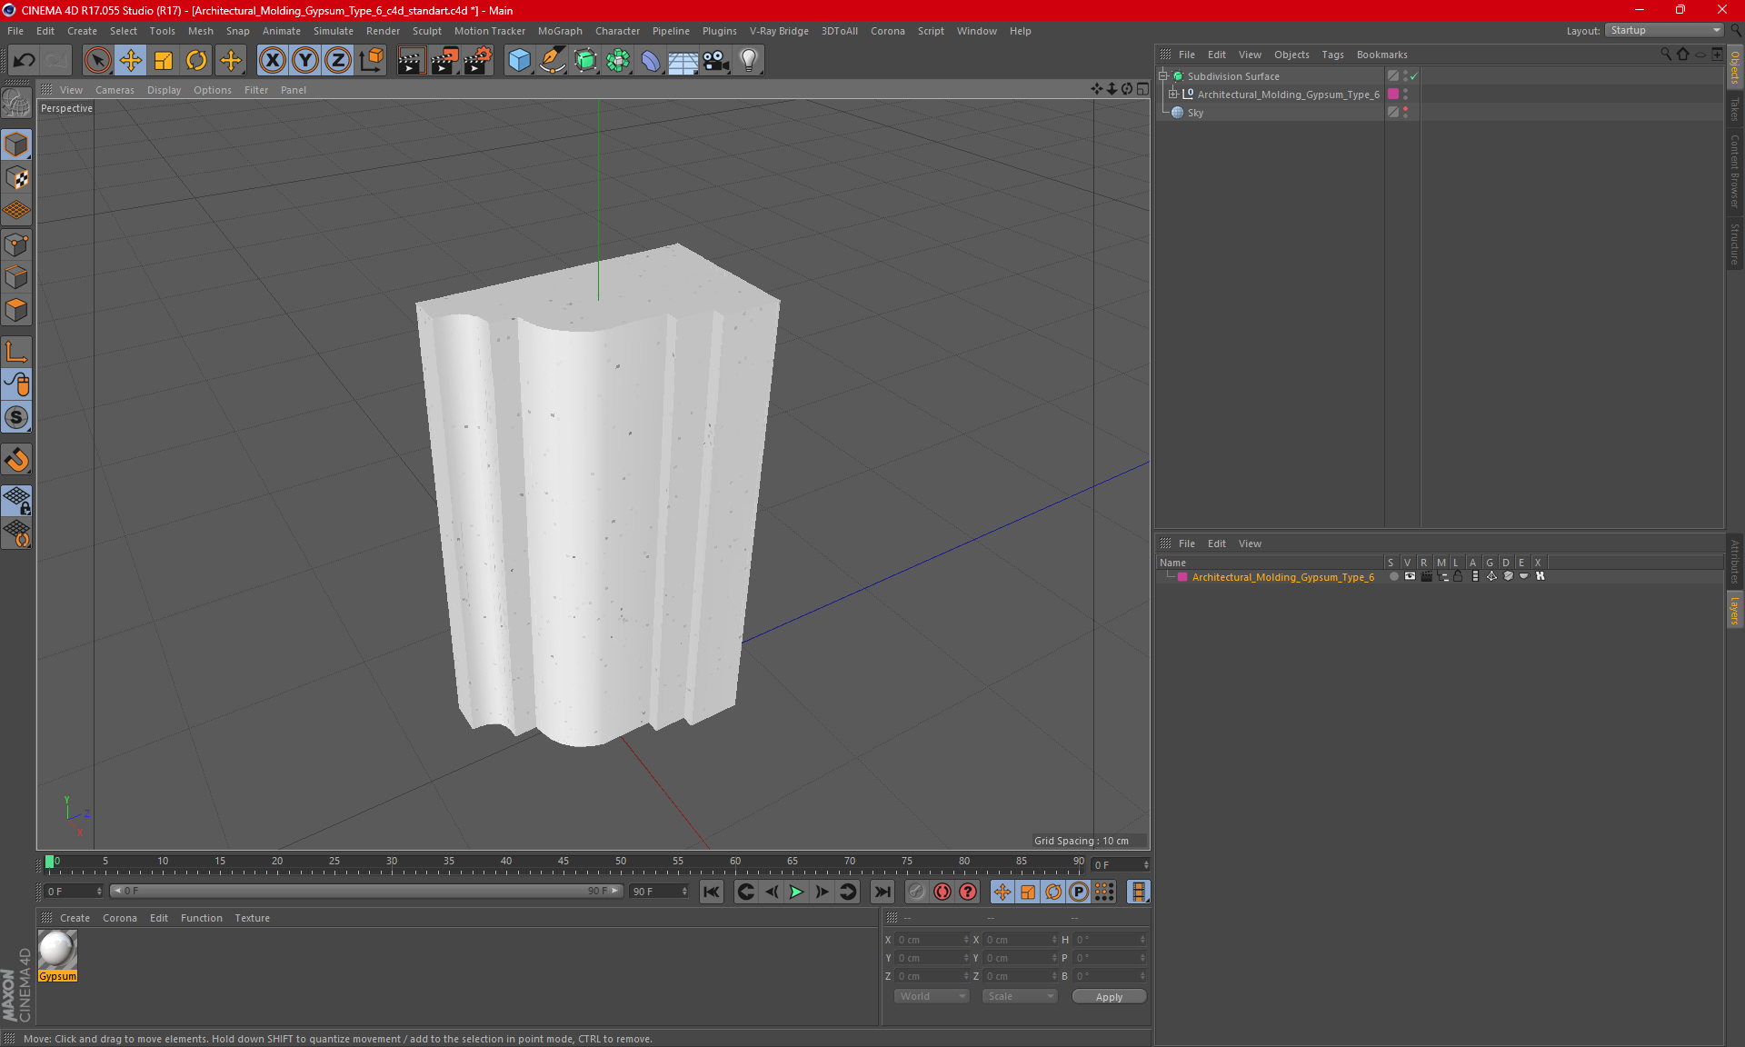Switch to Texture mode icon
Screen dimensions: 1745x1047
point(16,178)
